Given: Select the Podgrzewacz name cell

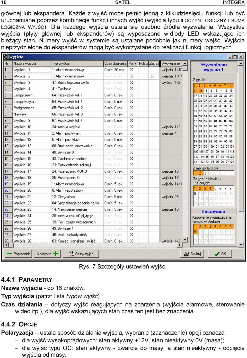Looking at the screenshot, I should click(32, 108).
